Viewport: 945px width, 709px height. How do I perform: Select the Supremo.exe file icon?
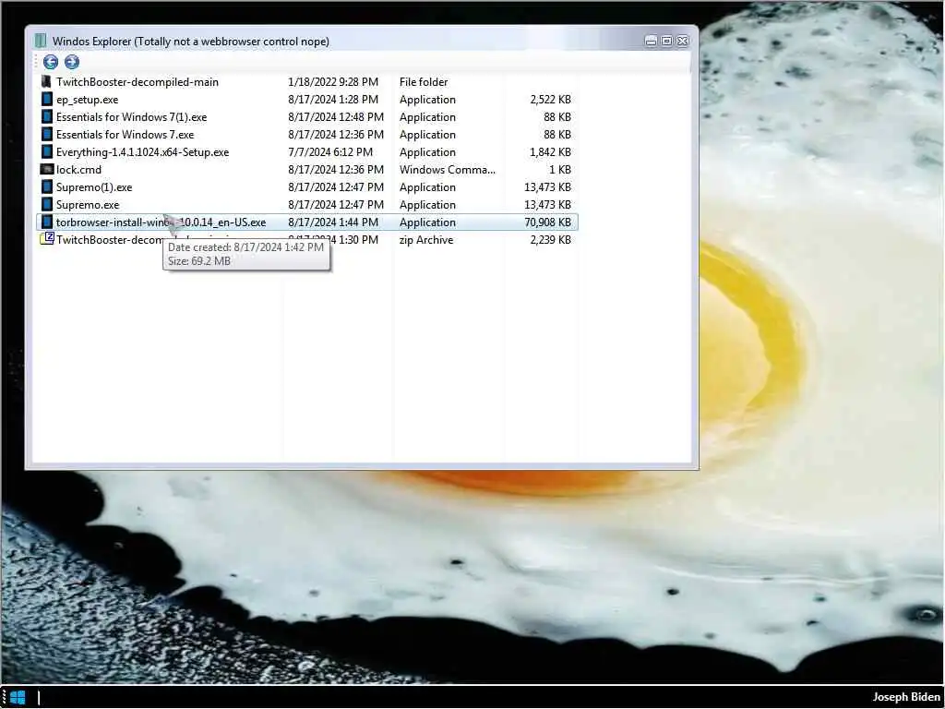tap(46, 204)
